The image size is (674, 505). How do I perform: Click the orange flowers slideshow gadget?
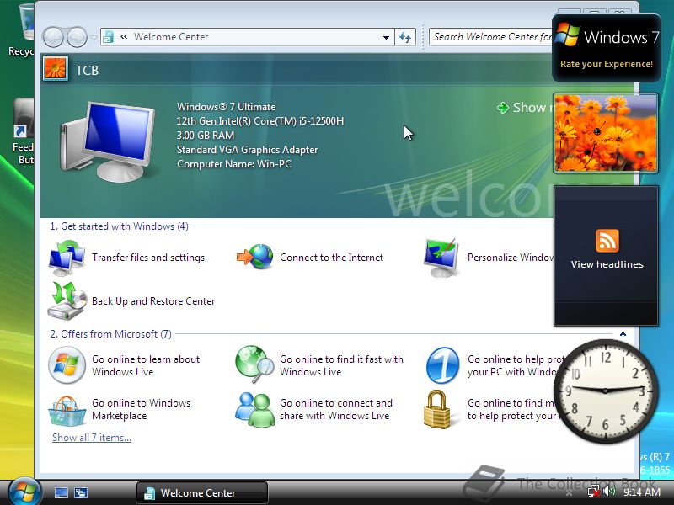click(606, 133)
